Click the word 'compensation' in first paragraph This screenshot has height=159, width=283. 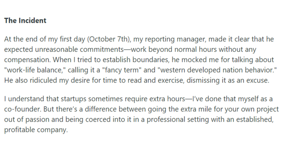tap(27, 60)
